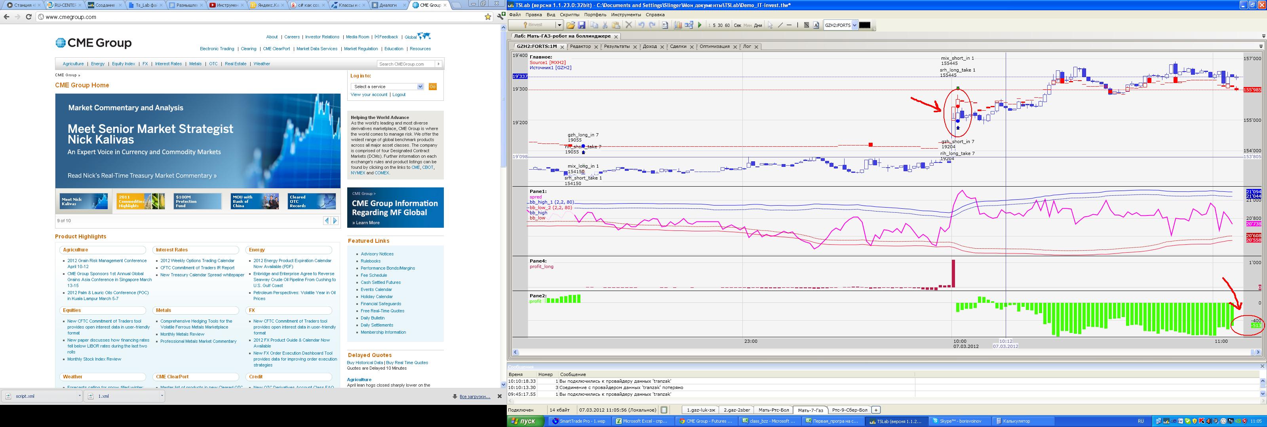Screen dimensions: 1267x427
Task: Toggle the Сек timeframe button
Action: (x=737, y=25)
